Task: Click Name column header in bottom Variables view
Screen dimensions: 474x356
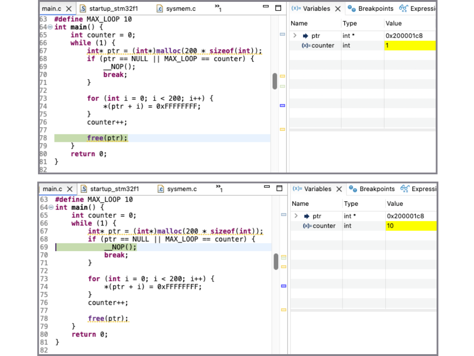Action: click(300, 204)
